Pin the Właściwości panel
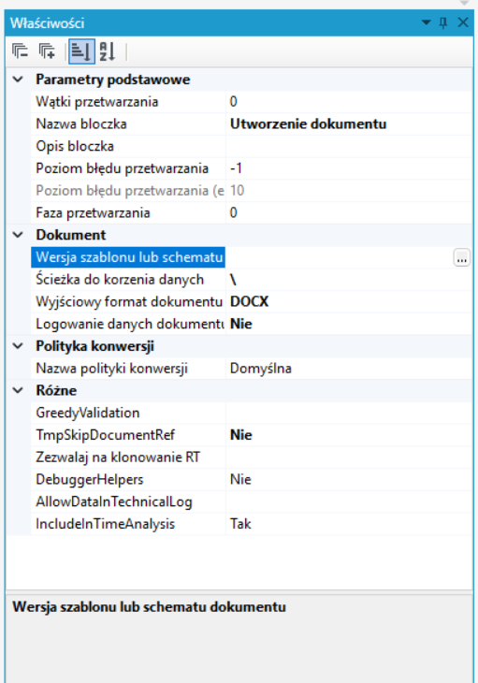Image resolution: width=478 pixels, height=683 pixels. click(443, 22)
